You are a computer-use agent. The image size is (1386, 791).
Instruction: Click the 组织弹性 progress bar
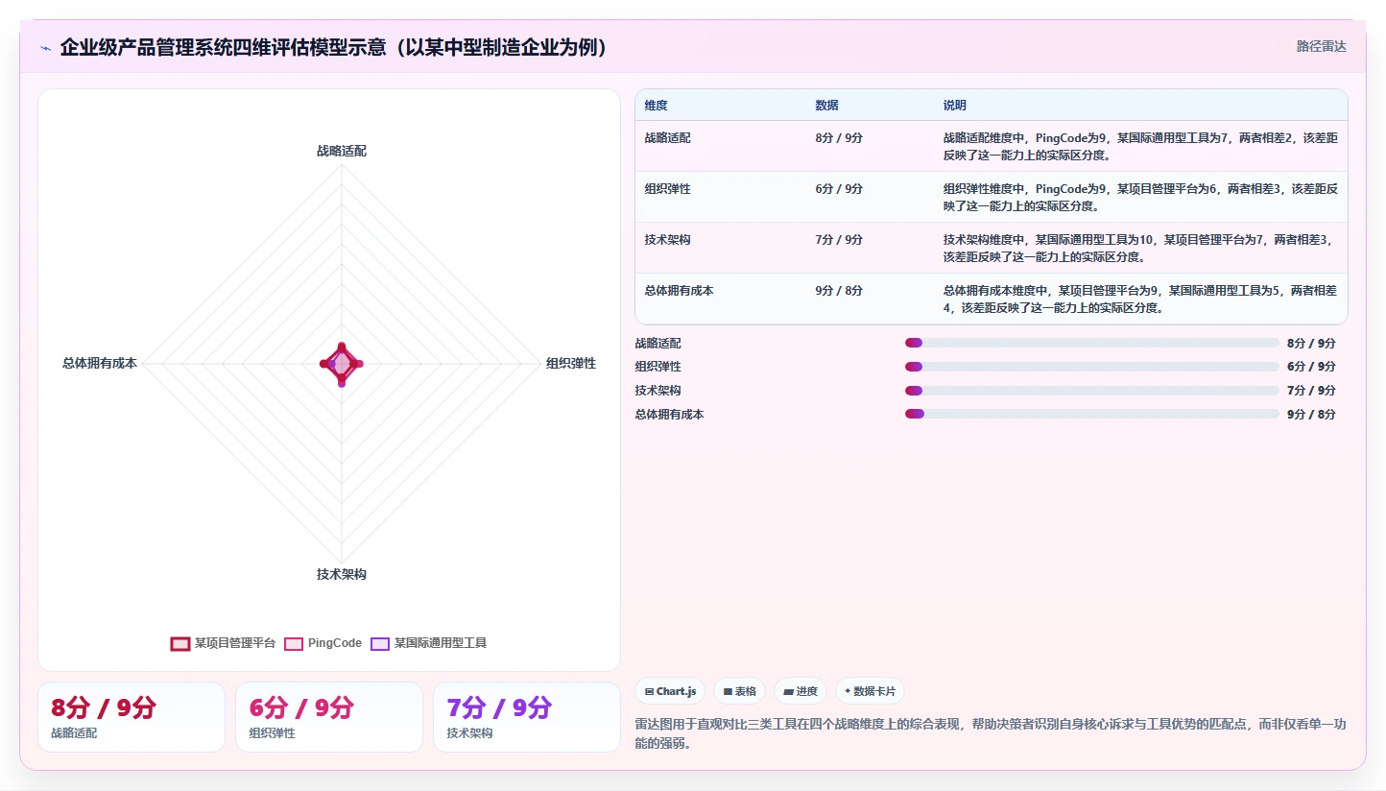[1092, 367]
